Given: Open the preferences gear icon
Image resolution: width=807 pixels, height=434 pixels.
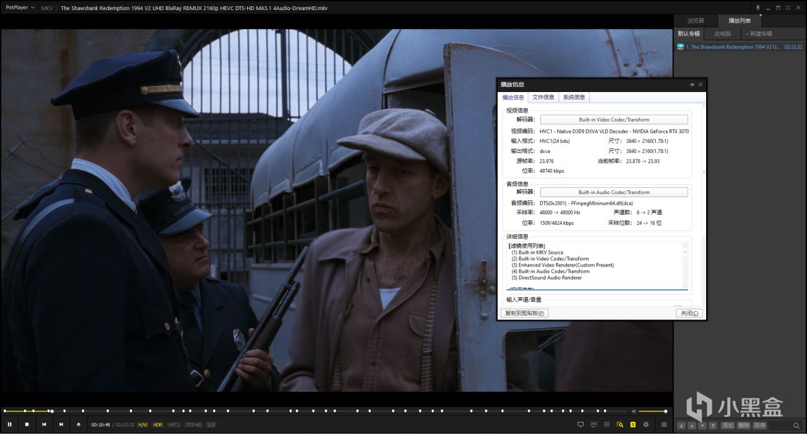Looking at the screenshot, I should point(646,425).
